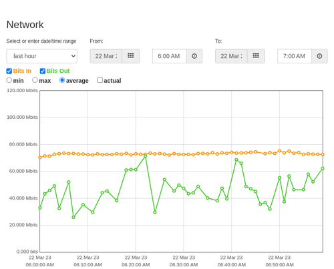Click the '06:30:00 AM' time axis label
Image resolution: width=334 pixels, height=269 pixels.
point(184,265)
